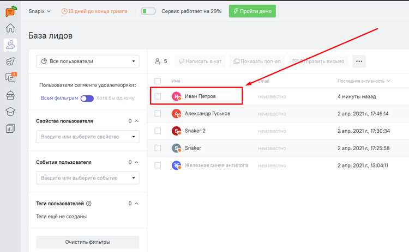Check the Железная синяя антилопа checkbox
Viewport: 409px width, 252px height.
(x=158, y=165)
